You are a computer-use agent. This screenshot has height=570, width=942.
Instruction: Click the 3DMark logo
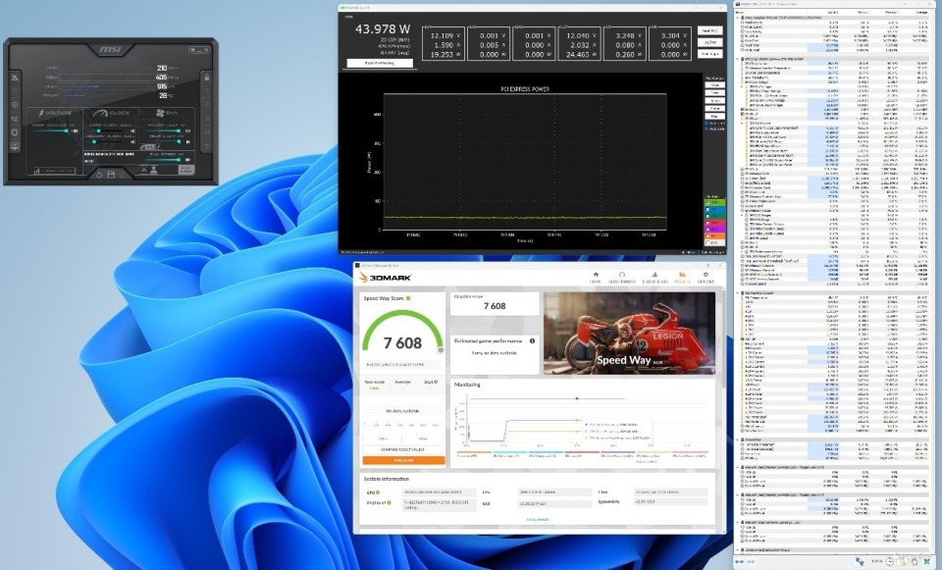[x=385, y=278]
